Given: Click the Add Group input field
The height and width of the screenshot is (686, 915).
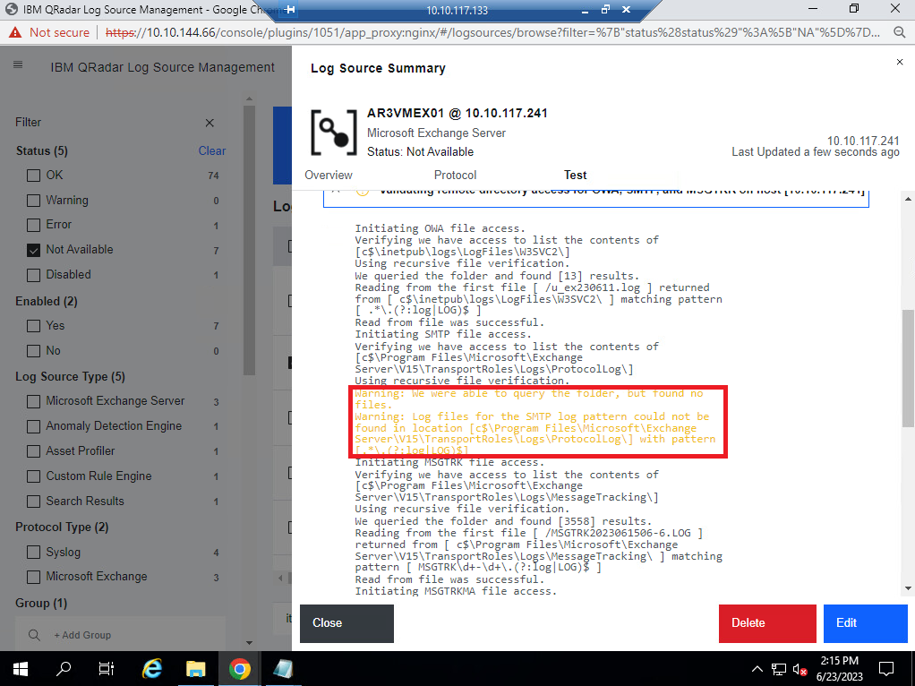Looking at the screenshot, I should 120,635.
